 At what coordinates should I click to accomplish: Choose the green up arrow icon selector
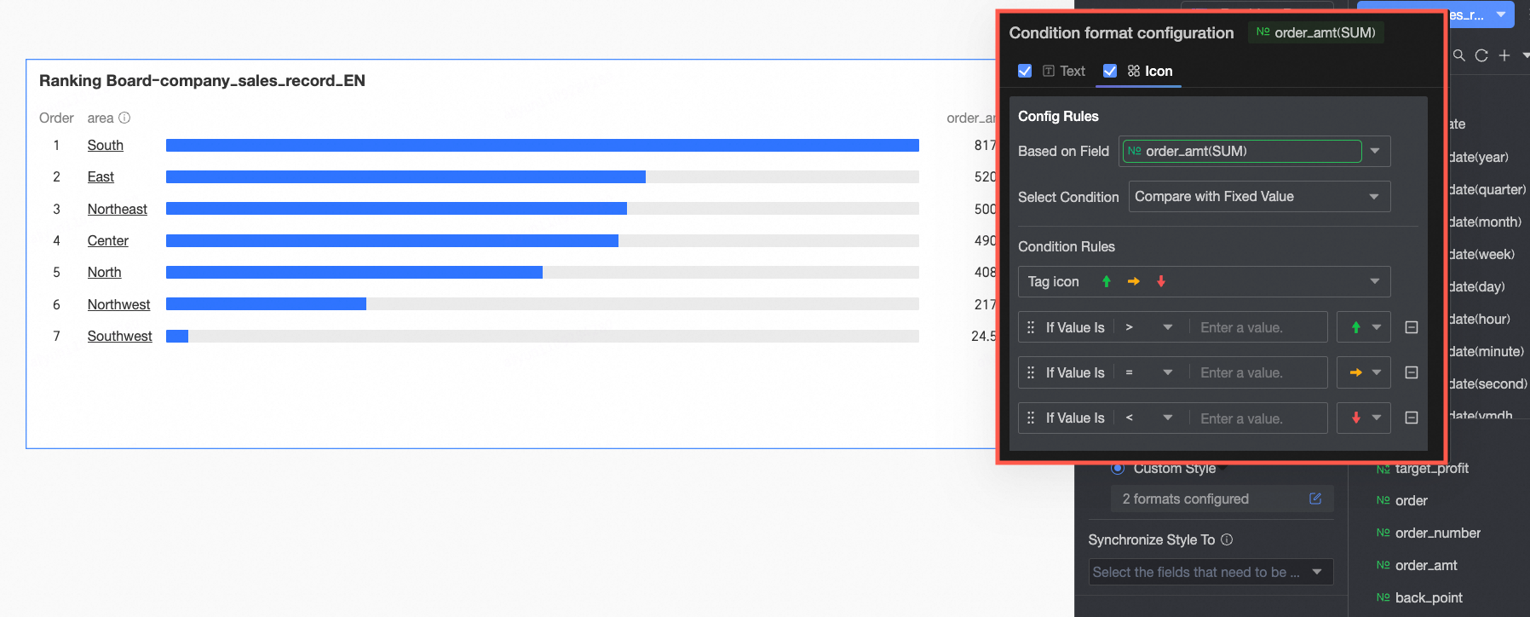click(x=1364, y=327)
